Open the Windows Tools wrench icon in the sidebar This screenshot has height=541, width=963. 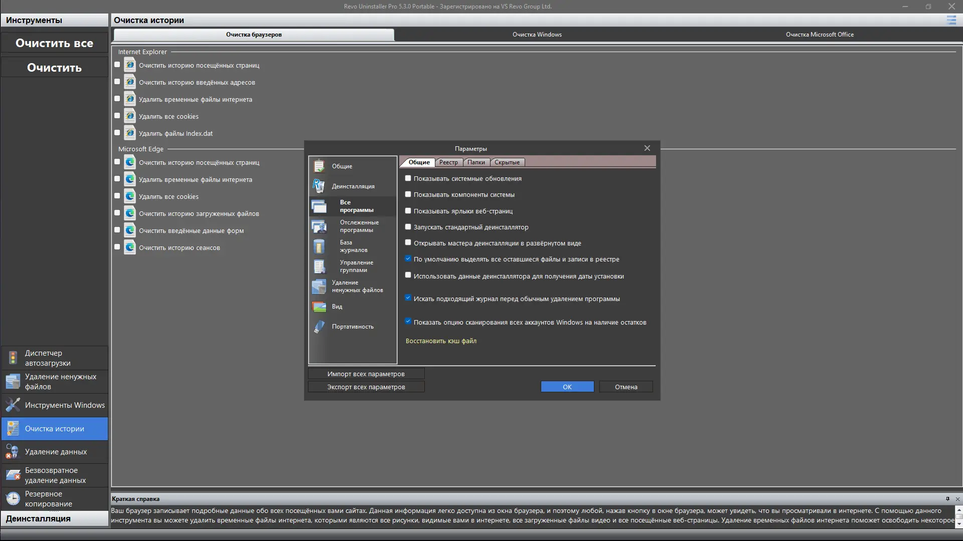pyautogui.click(x=13, y=405)
